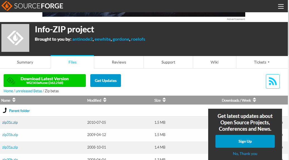Select the Files tab
The height and width of the screenshot is (160, 289).
(x=72, y=62)
